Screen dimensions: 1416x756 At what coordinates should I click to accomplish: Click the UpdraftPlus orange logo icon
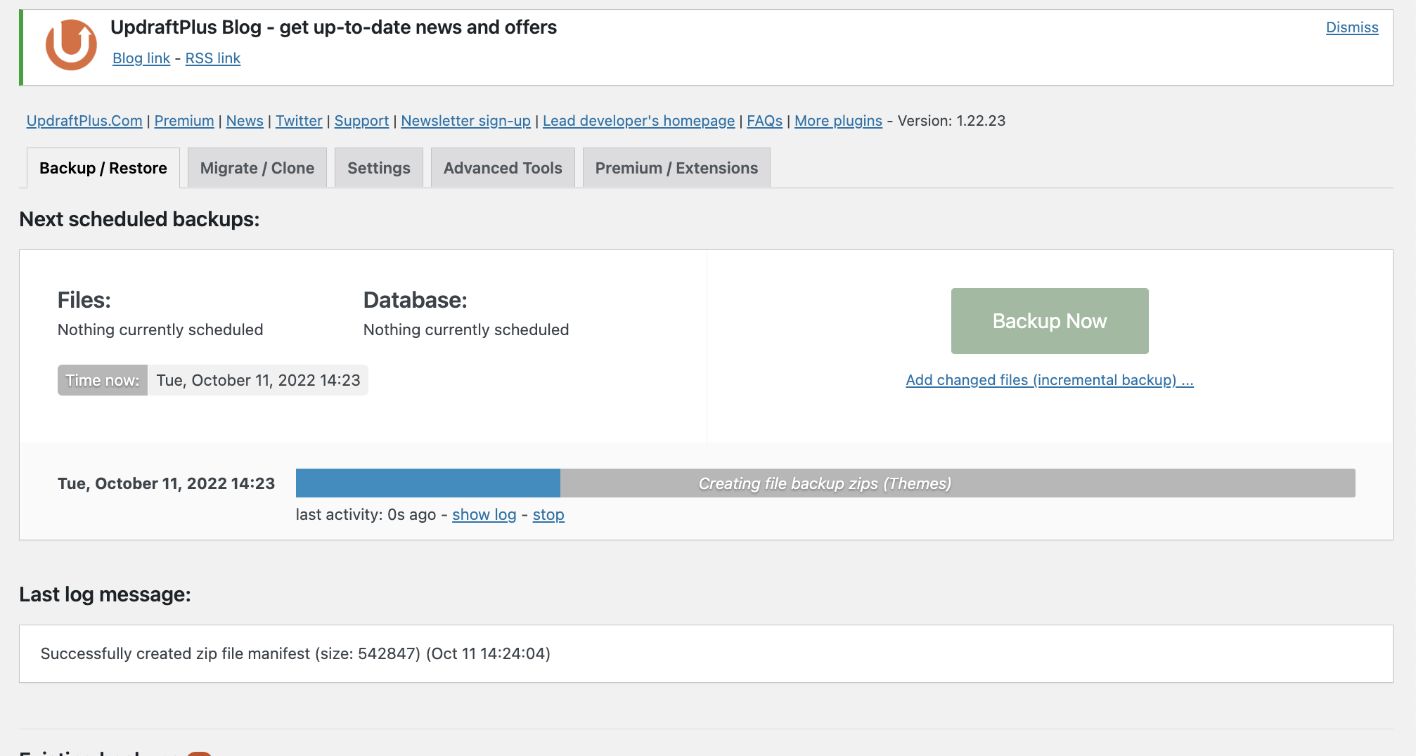pos(71,45)
